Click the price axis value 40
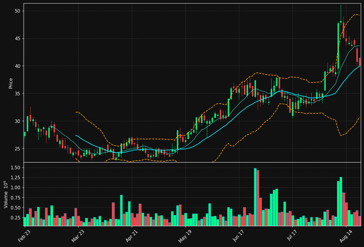364x247 pixels. [x=18, y=66]
